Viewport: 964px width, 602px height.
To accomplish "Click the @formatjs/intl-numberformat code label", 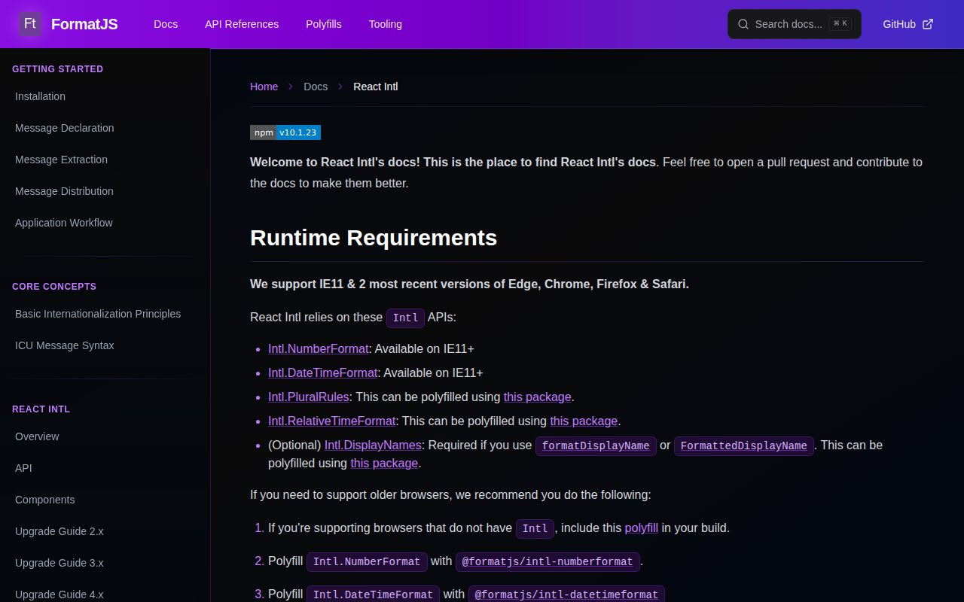I will pyautogui.click(x=548, y=561).
